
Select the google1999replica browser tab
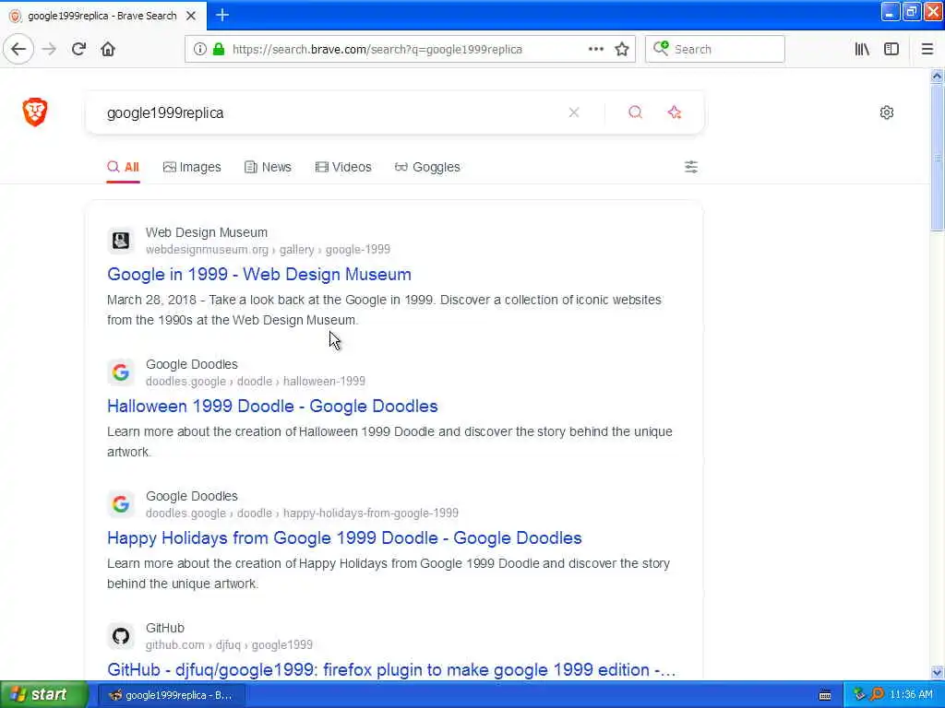pos(102,16)
